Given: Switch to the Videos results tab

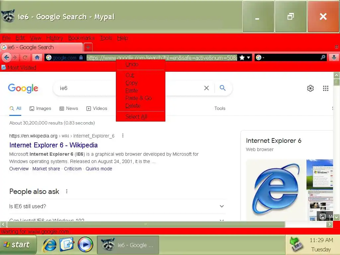Looking at the screenshot, I should [x=97, y=109].
